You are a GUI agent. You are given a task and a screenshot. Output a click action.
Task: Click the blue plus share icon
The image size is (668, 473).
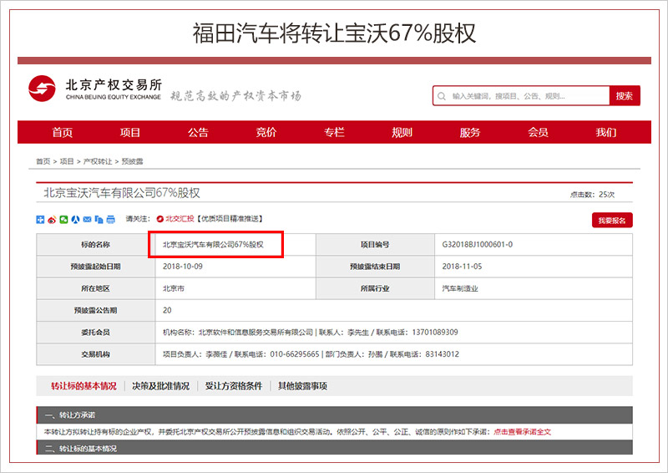pyautogui.click(x=40, y=220)
